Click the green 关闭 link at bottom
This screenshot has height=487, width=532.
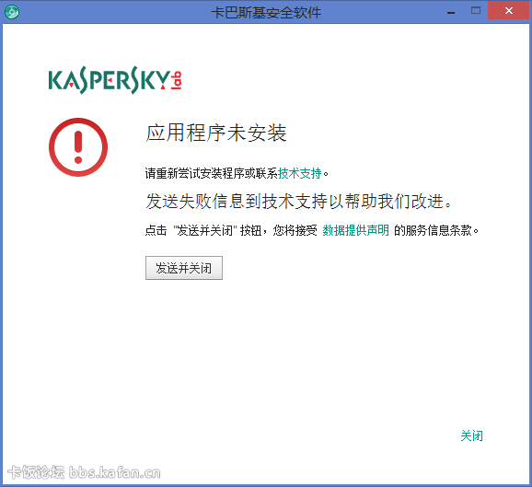pyautogui.click(x=471, y=435)
